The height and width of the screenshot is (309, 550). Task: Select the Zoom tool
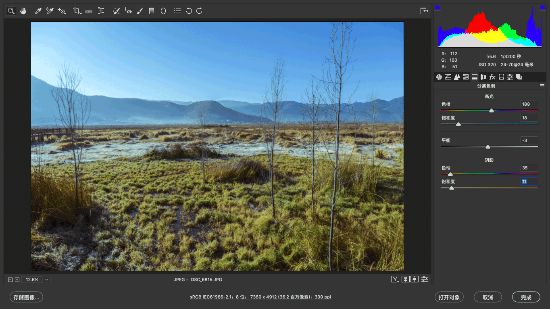coord(11,11)
